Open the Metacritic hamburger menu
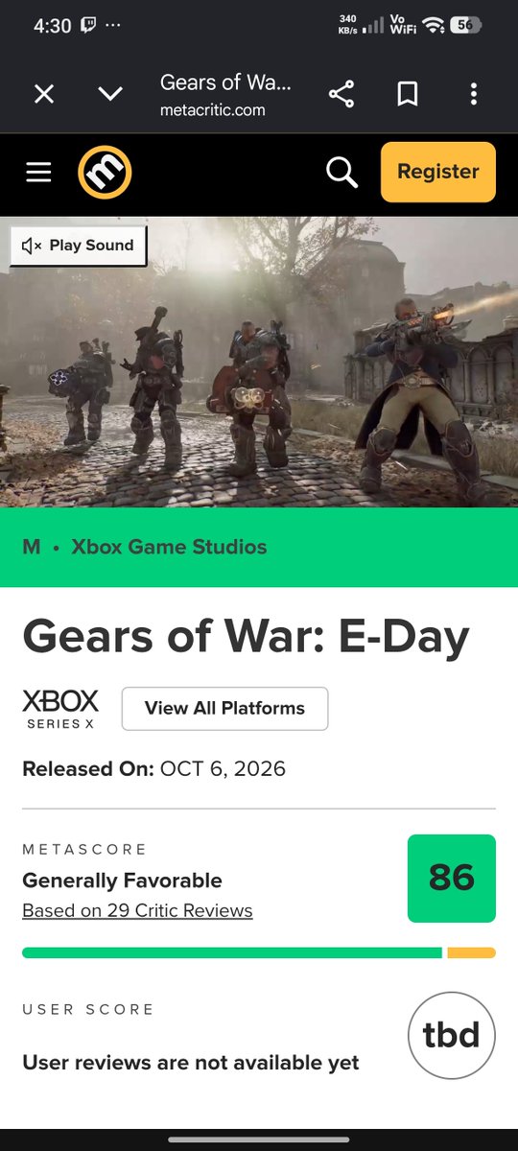This screenshot has height=1151, width=518. point(38,173)
